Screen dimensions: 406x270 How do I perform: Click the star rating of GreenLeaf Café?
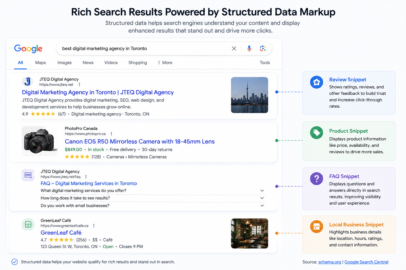pos(61,240)
